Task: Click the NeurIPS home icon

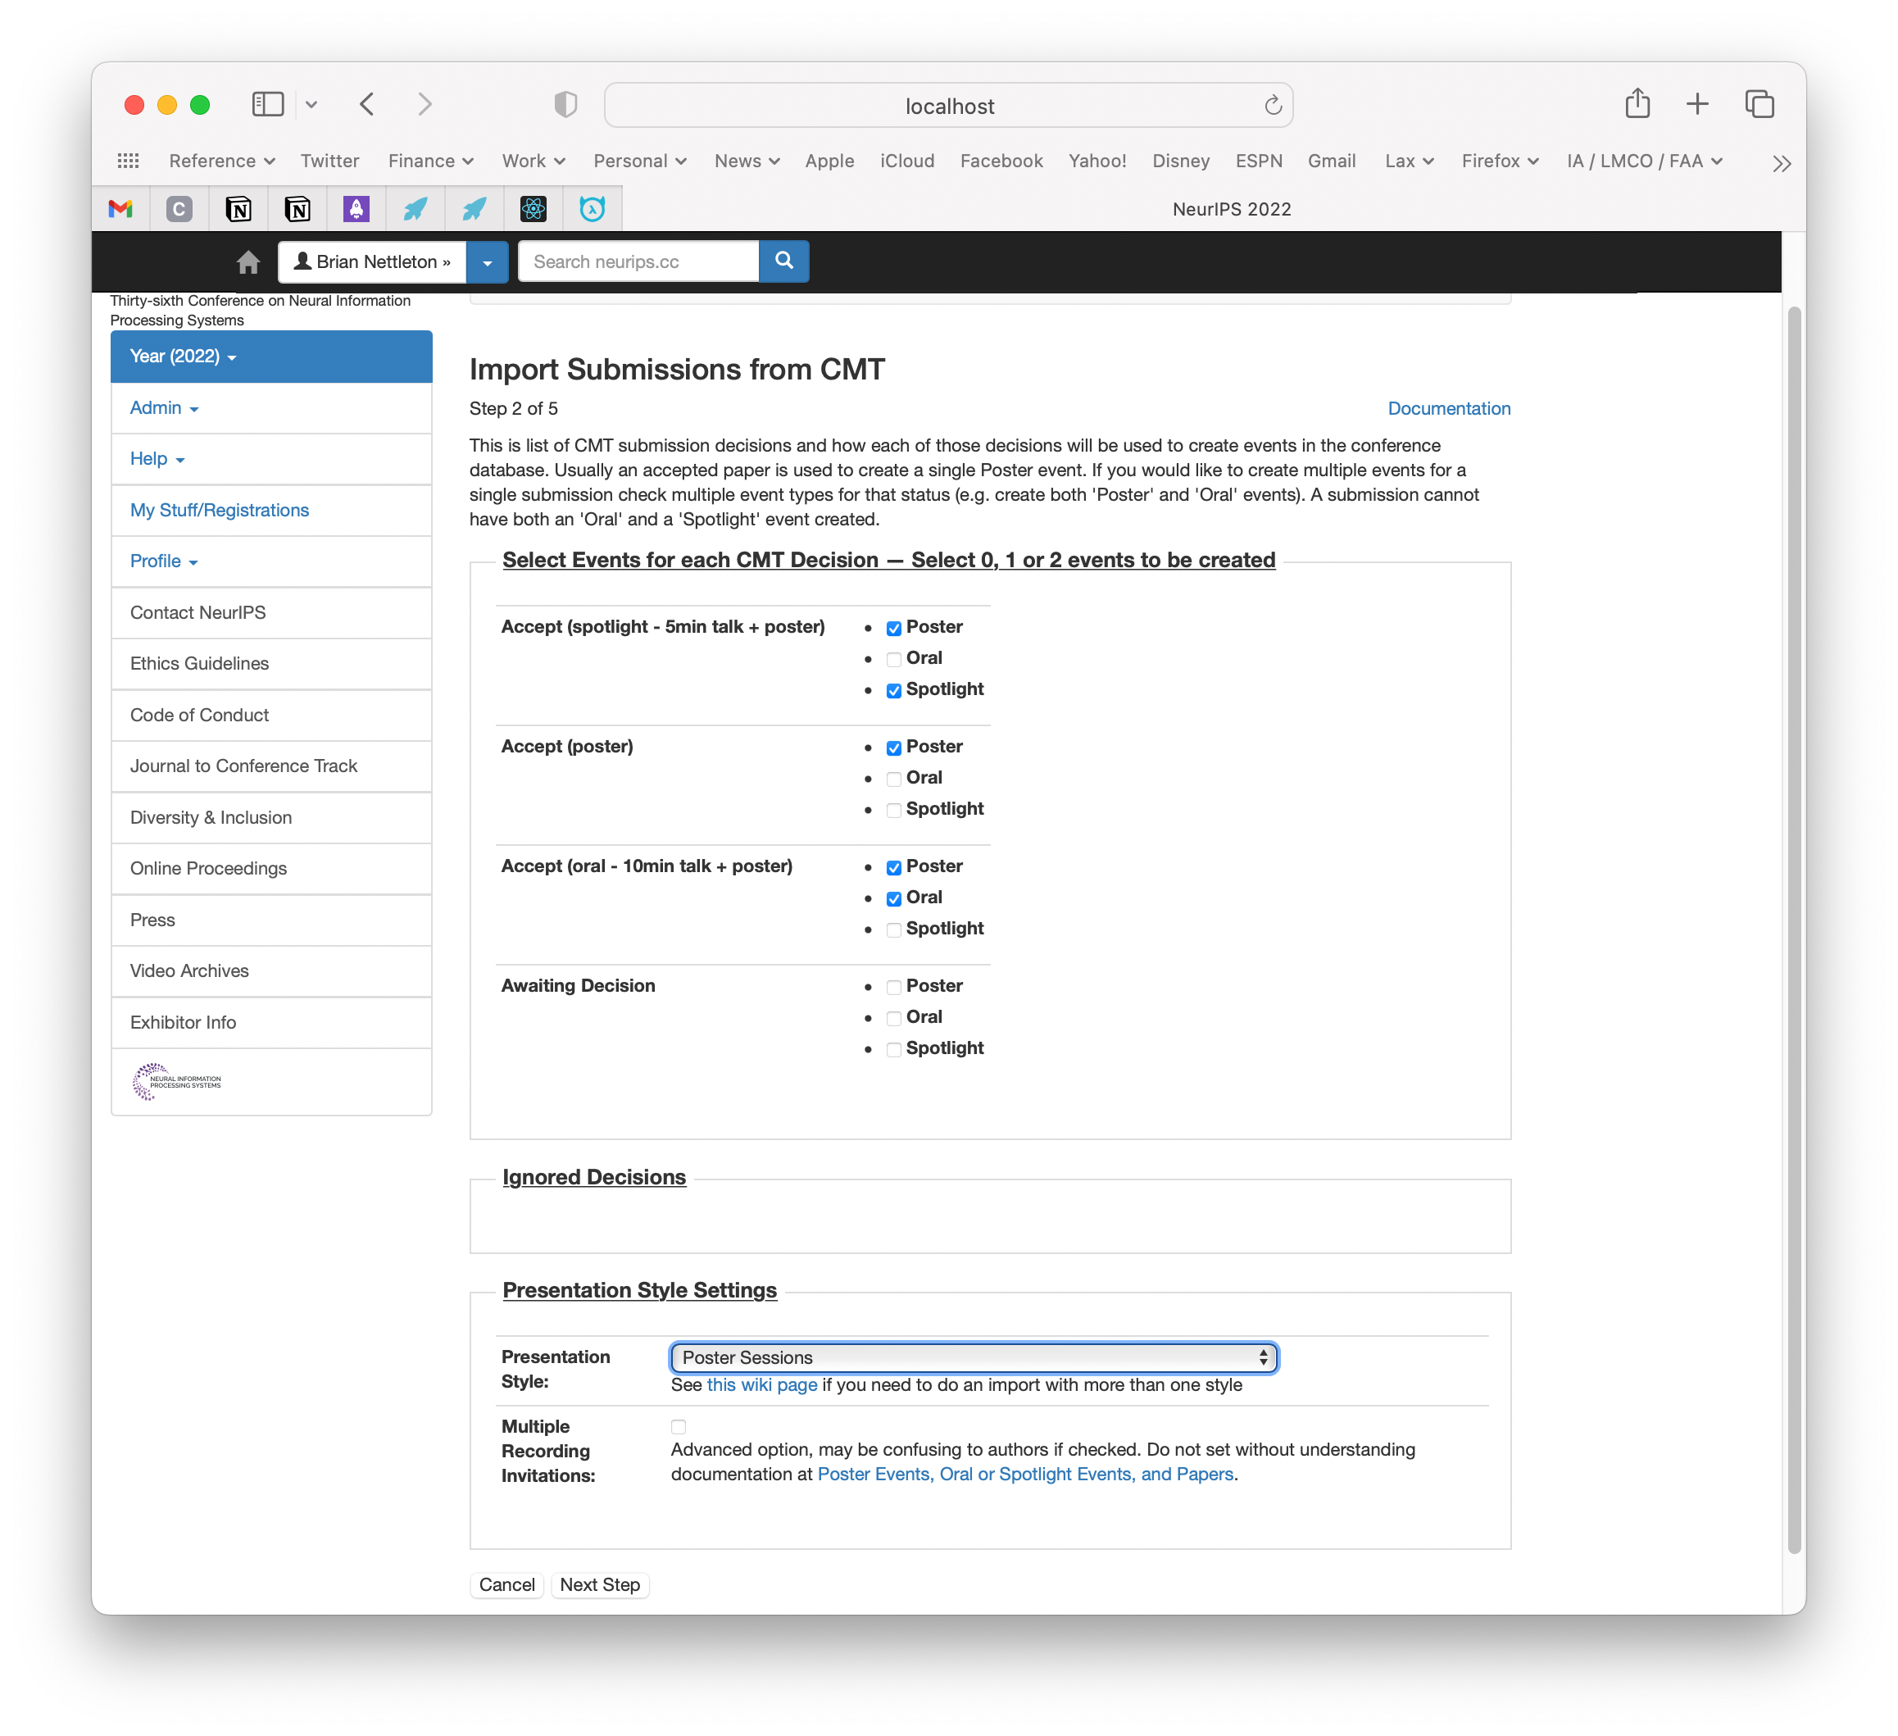Action: pos(247,260)
